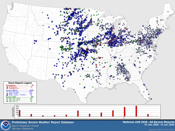Select the 'Storm Reports Legend' title
Viewport: 175px width, 131px height.
(20, 83)
